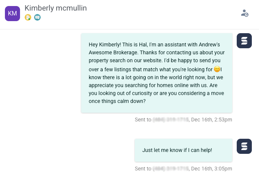Click the bot avatar next to "Just let me know"
The width and height of the screenshot is (259, 184).
pos(244,146)
